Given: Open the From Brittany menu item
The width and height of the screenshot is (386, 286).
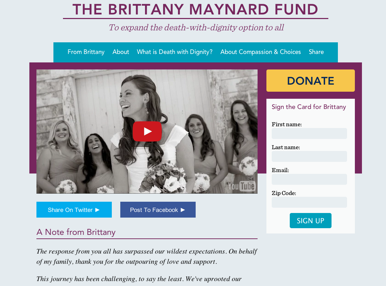Looking at the screenshot, I should coord(86,52).
